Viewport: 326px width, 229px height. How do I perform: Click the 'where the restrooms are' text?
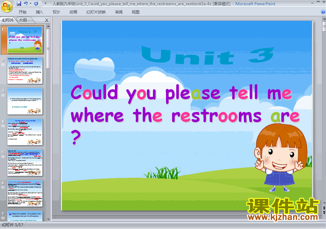pos(185,115)
